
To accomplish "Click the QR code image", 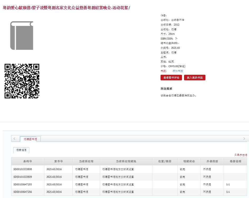I will coord(22,81).
